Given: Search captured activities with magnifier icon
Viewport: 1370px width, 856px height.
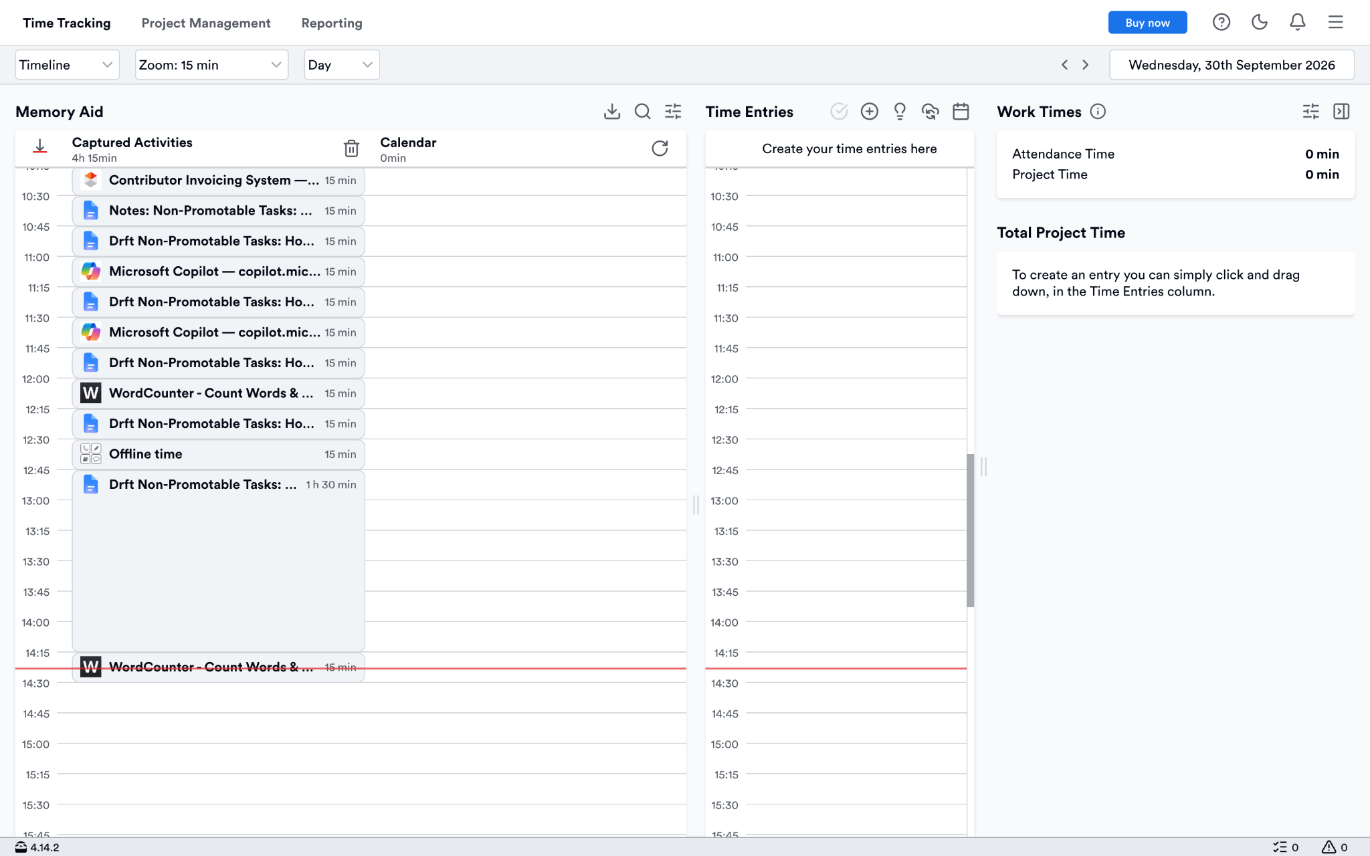Looking at the screenshot, I should coord(642,112).
